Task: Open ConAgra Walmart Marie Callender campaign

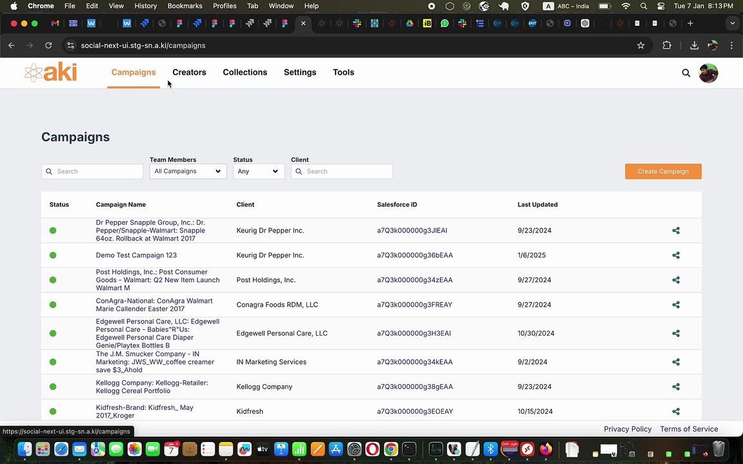Action: pyautogui.click(x=154, y=305)
